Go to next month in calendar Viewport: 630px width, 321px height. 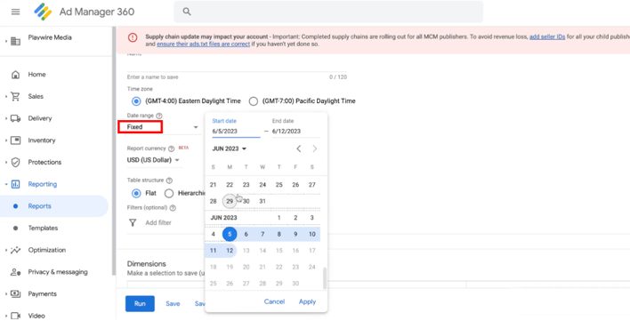(x=315, y=148)
